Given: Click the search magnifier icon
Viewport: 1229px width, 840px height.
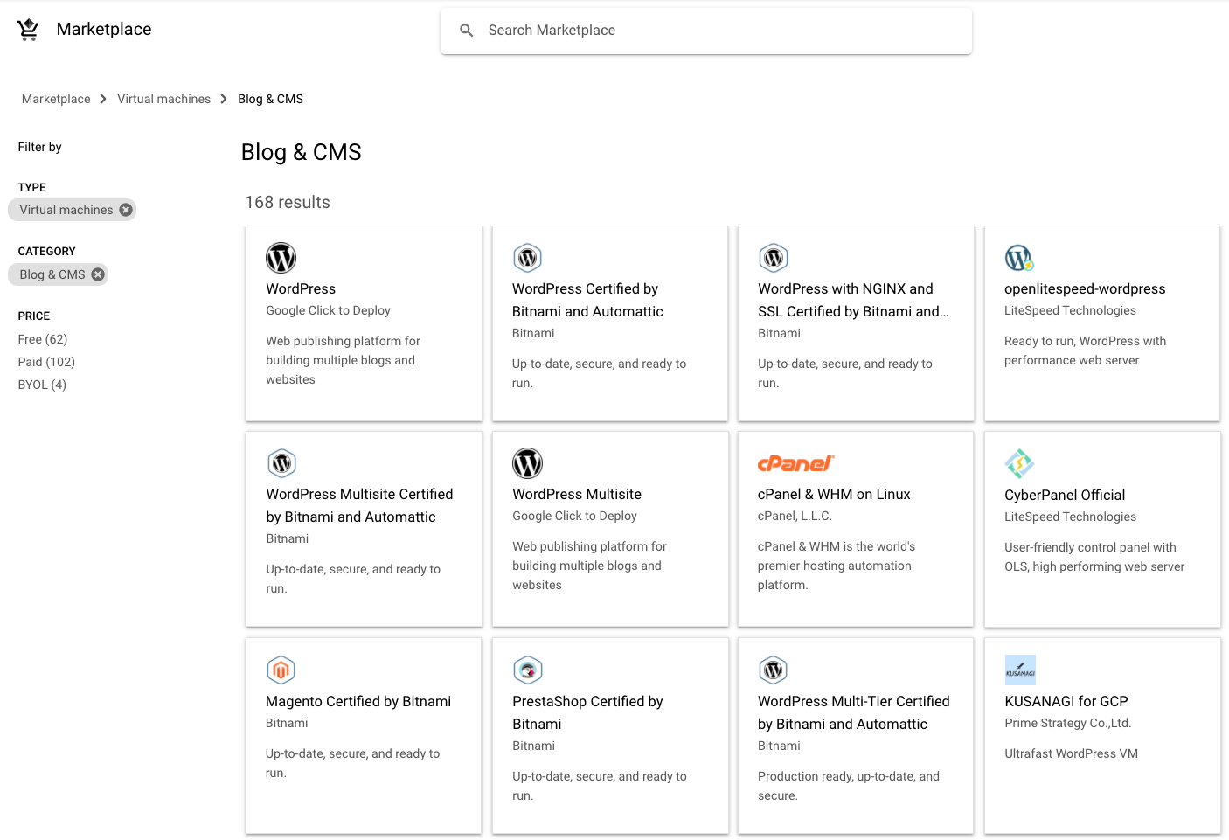Looking at the screenshot, I should click(x=466, y=30).
